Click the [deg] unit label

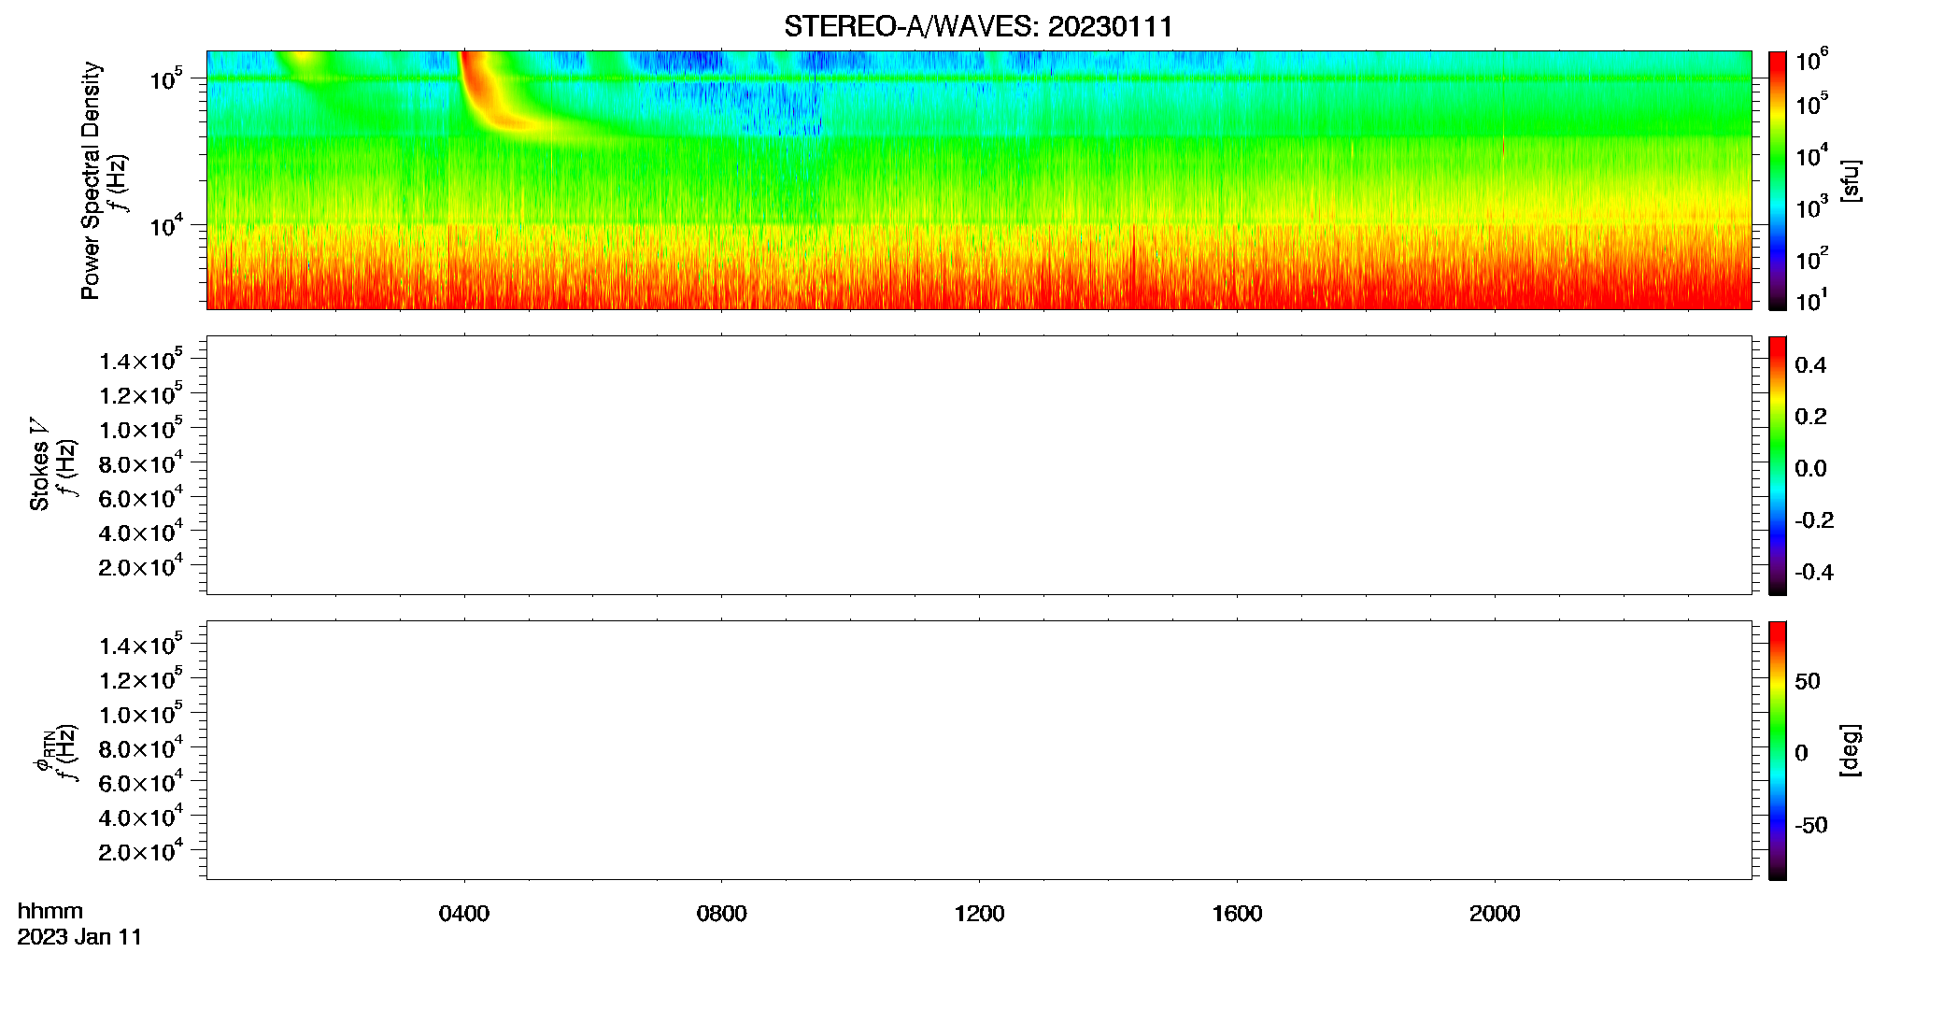pyautogui.click(x=1851, y=750)
